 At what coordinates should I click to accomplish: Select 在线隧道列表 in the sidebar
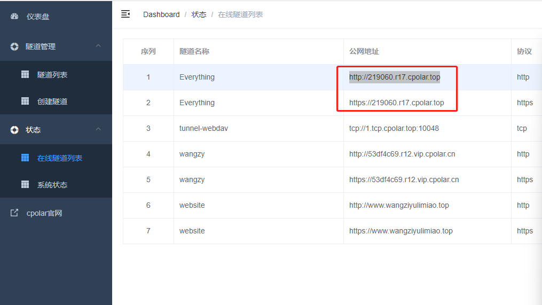pyautogui.click(x=56, y=158)
